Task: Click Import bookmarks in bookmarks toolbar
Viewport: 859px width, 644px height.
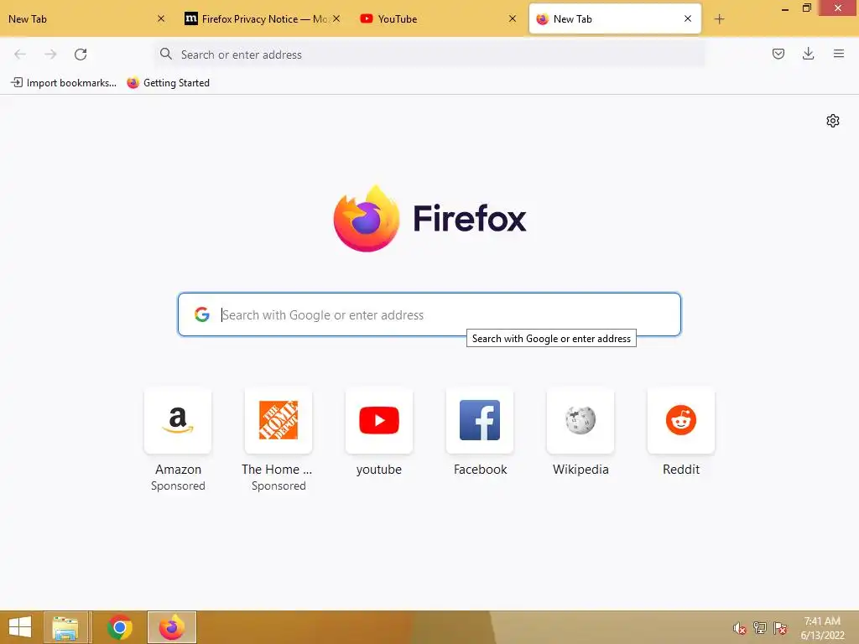Action: 64,83
